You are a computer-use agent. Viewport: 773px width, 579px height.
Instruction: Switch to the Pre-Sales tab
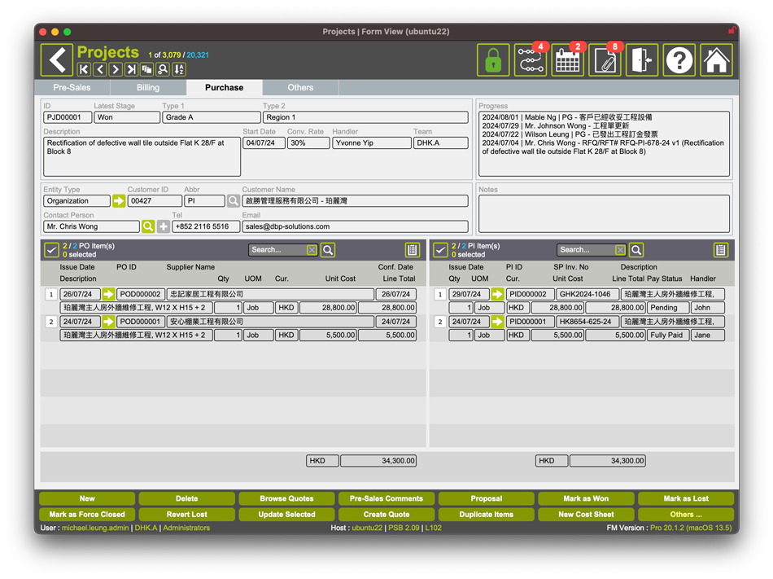(72, 88)
